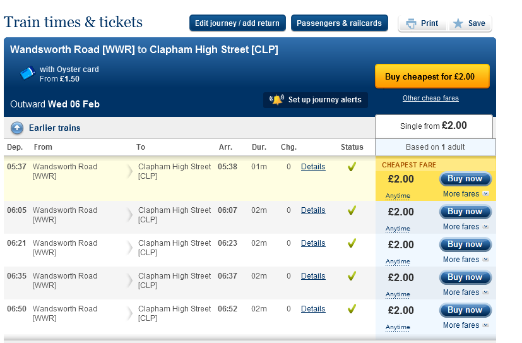
Task: Open Edit journey / add return
Action: (237, 23)
